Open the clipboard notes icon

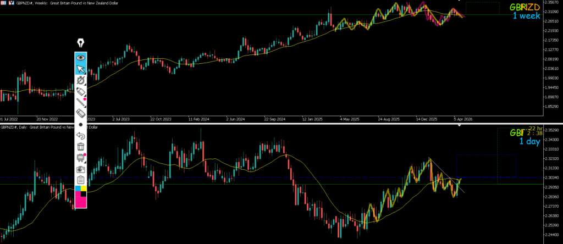pyautogui.click(x=81, y=180)
